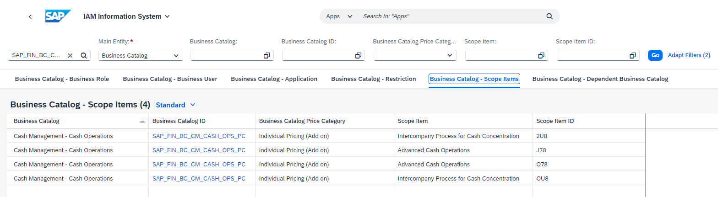Image resolution: width=718 pixels, height=197 pixels.
Task: Open SAP_FIN_BC_CM_CASH_OPS_PC link in 2U8 row
Action: pos(199,136)
